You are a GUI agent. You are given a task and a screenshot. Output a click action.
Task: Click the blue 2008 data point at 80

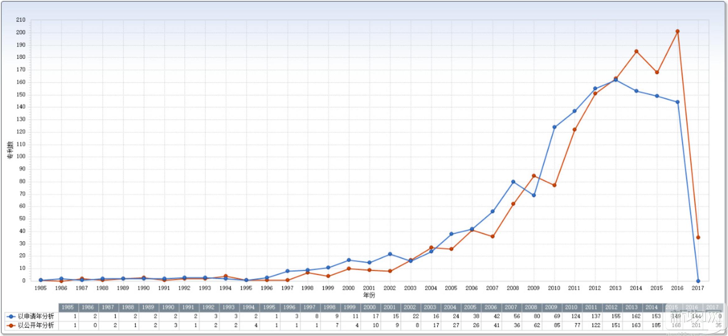click(x=513, y=182)
